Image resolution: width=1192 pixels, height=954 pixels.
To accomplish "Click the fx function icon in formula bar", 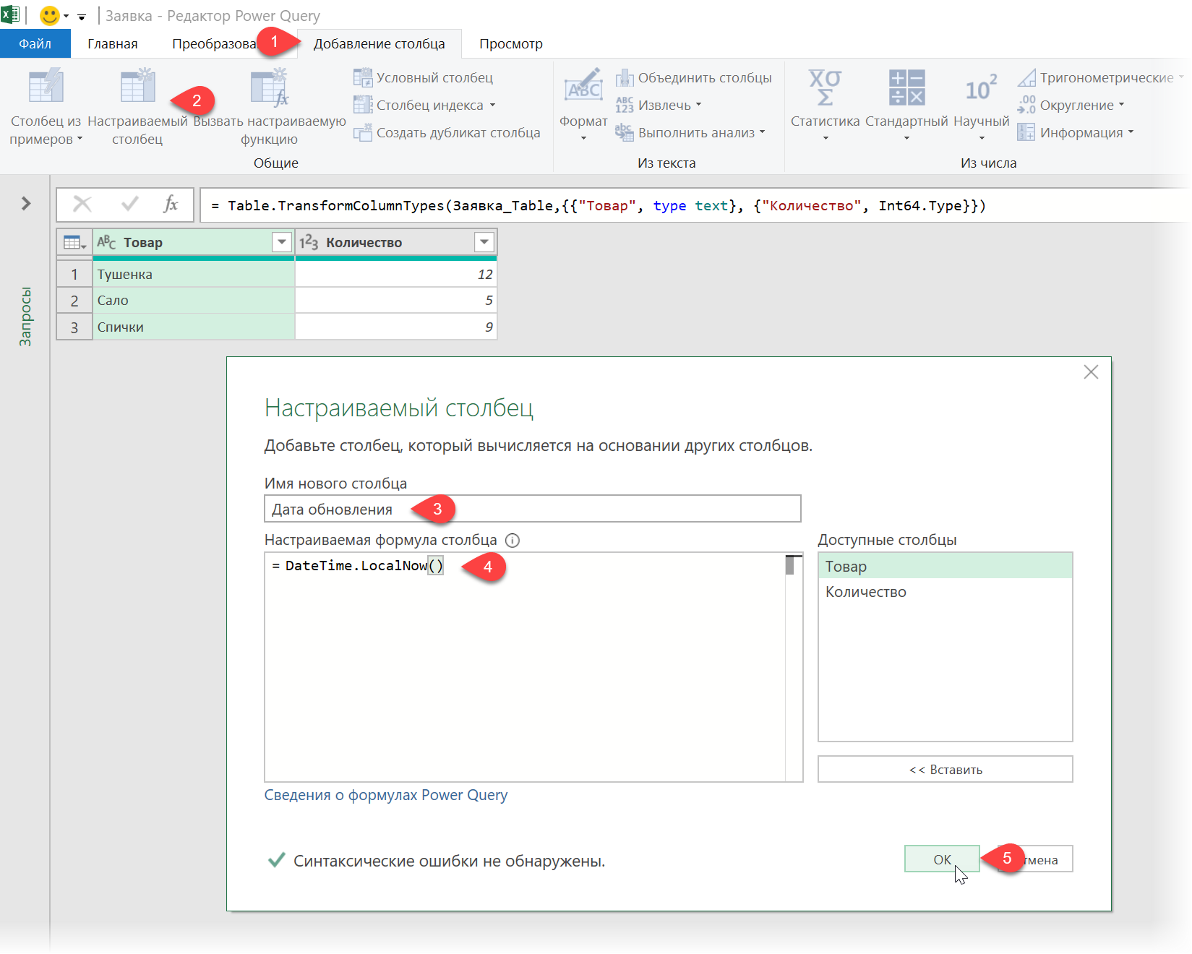I will coord(171,205).
